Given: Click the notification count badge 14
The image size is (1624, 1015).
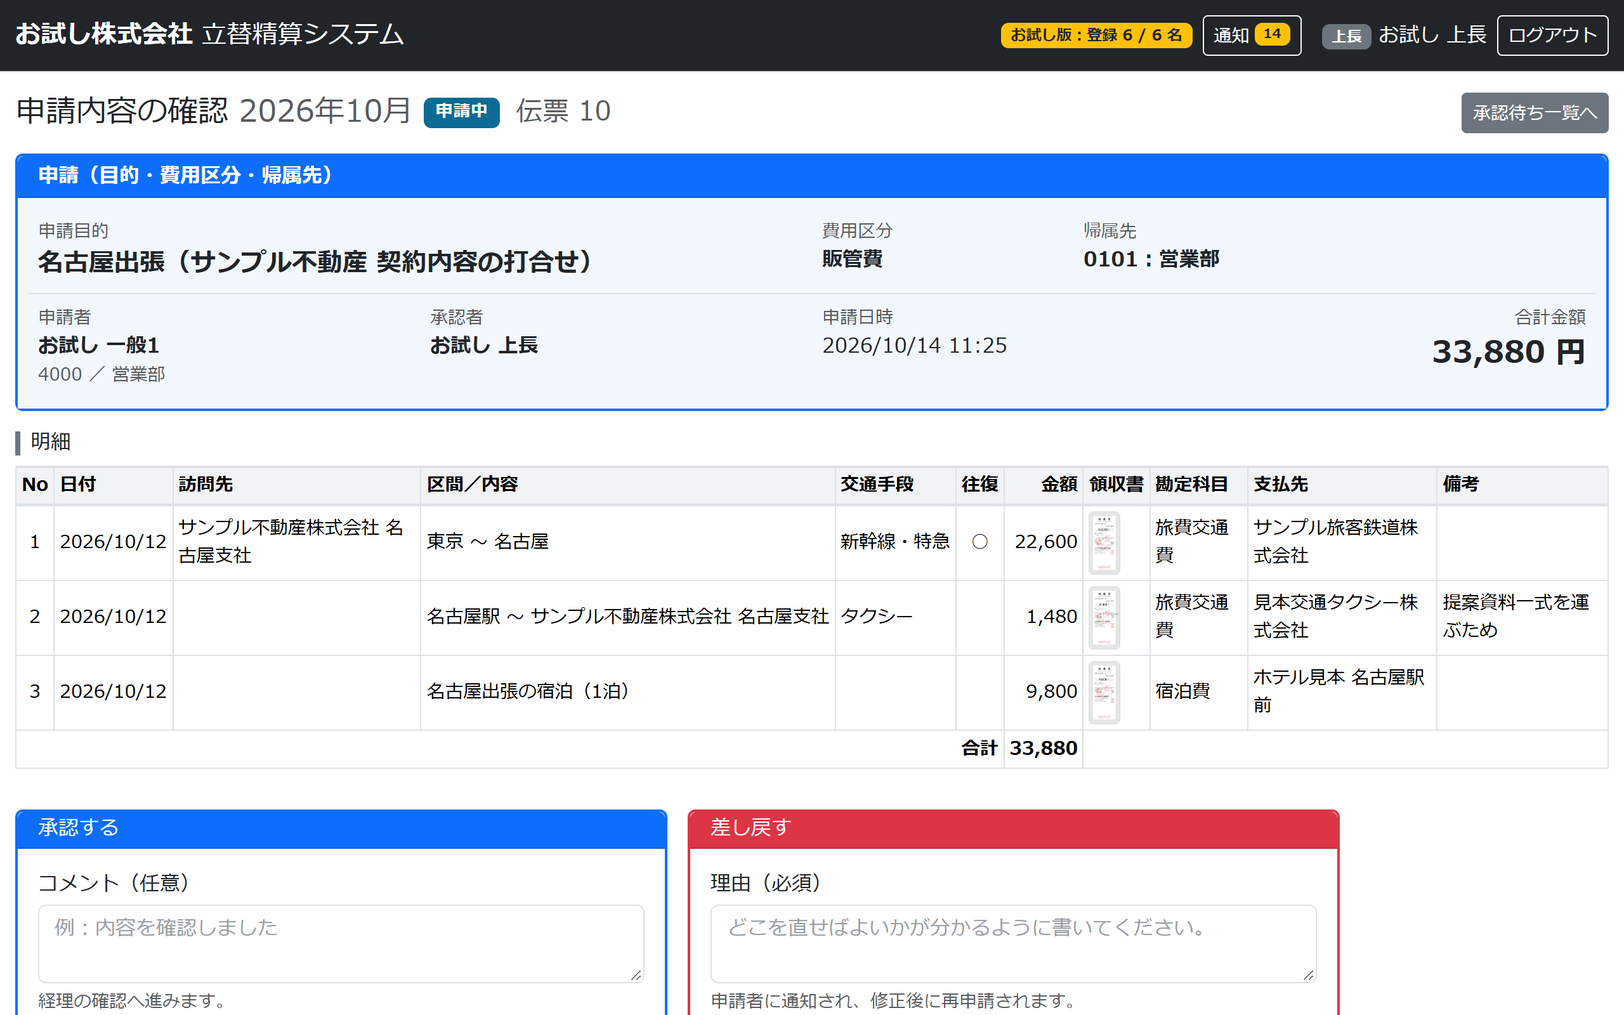Looking at the screenshot, I should pyautogui.click(x=1272, y=34).
